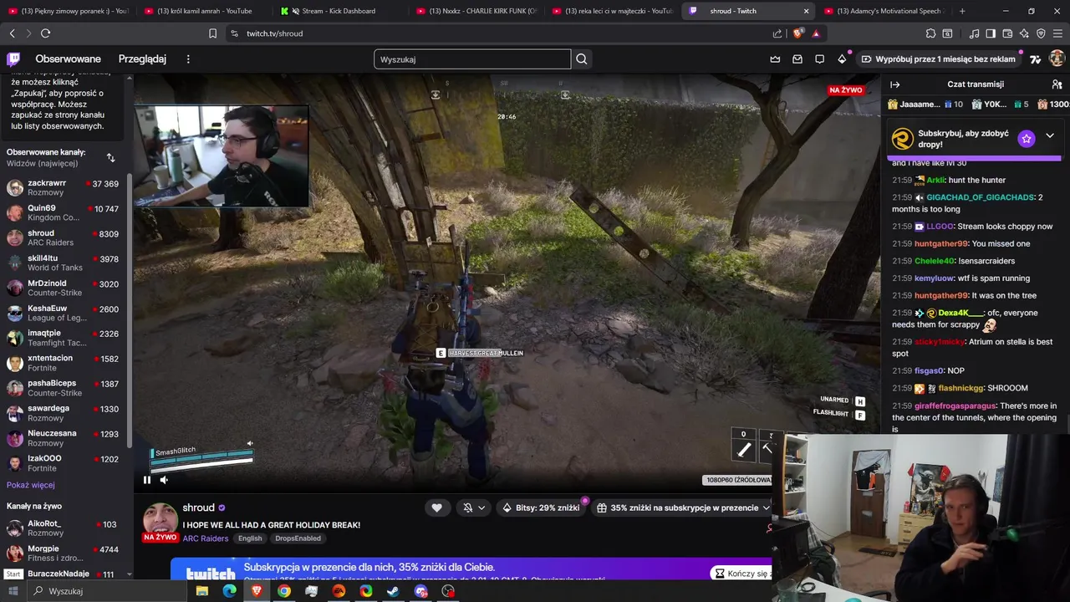
Task: Open notification bell dropdown under stream
Action: 474,508
